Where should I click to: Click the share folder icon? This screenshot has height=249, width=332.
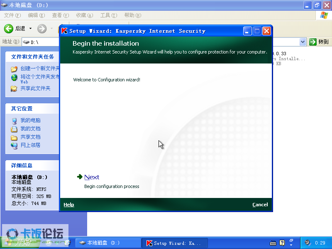pyautogui.click(x=14, y=89)
